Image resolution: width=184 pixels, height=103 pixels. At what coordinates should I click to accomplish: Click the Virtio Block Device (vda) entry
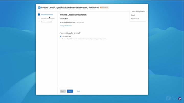(x=68, y=22)
